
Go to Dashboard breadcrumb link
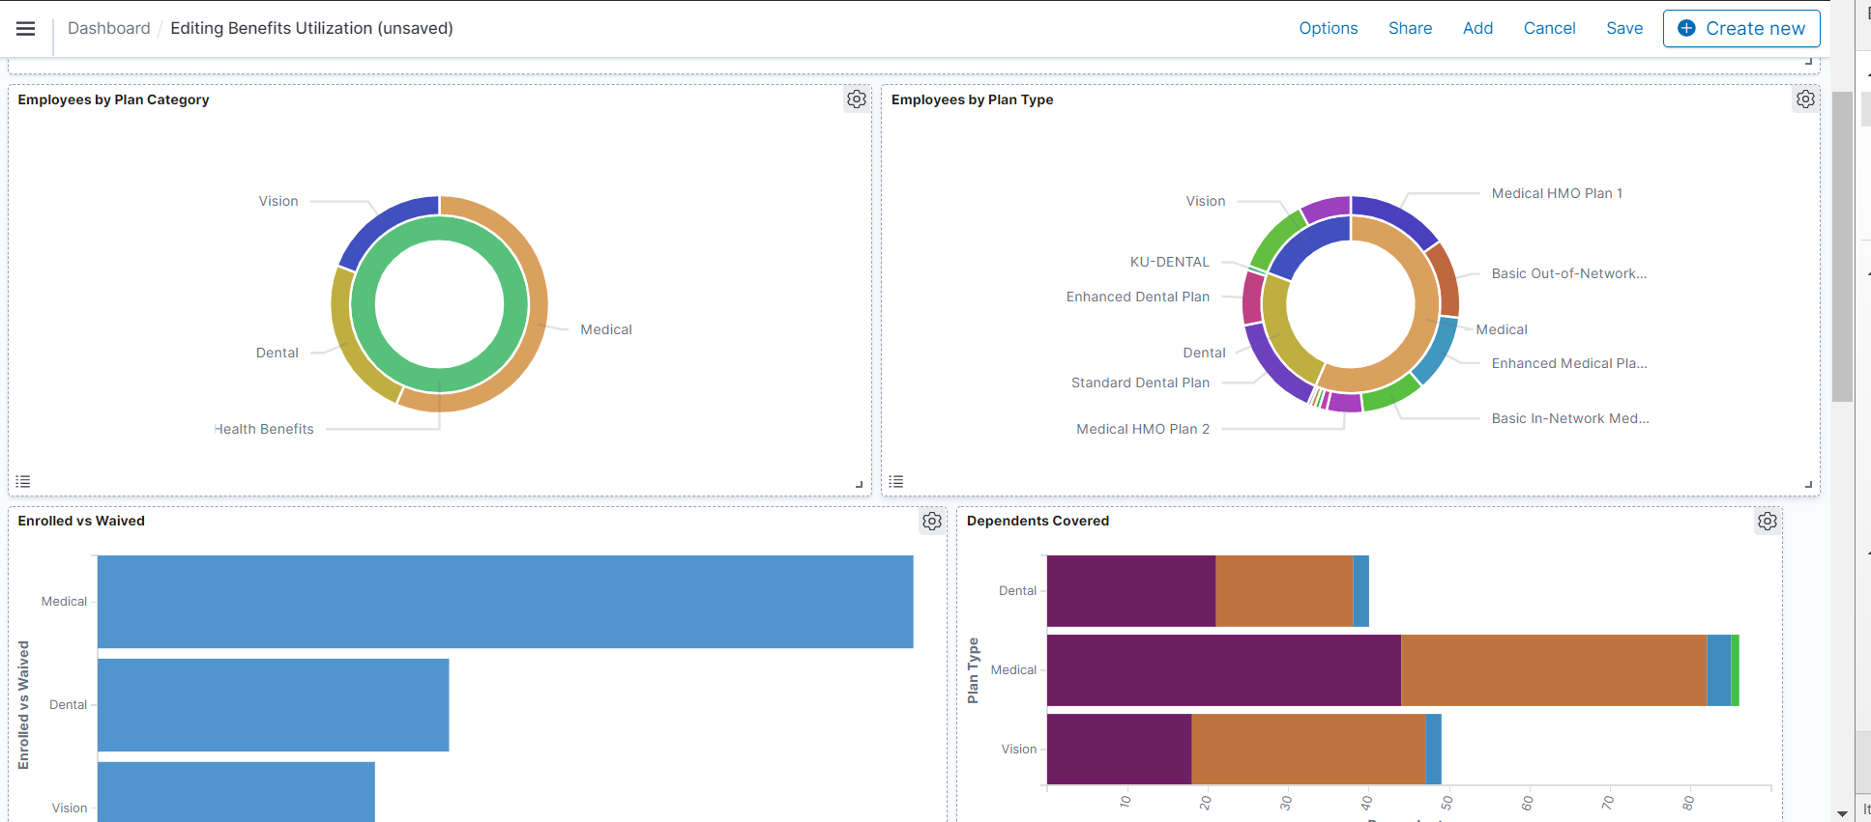tap(108, 28)
